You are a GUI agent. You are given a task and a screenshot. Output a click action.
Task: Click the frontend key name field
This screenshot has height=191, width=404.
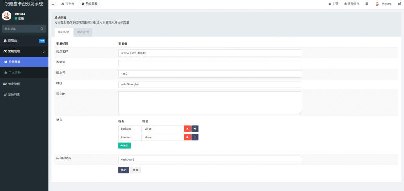click(x=130, y=137)
